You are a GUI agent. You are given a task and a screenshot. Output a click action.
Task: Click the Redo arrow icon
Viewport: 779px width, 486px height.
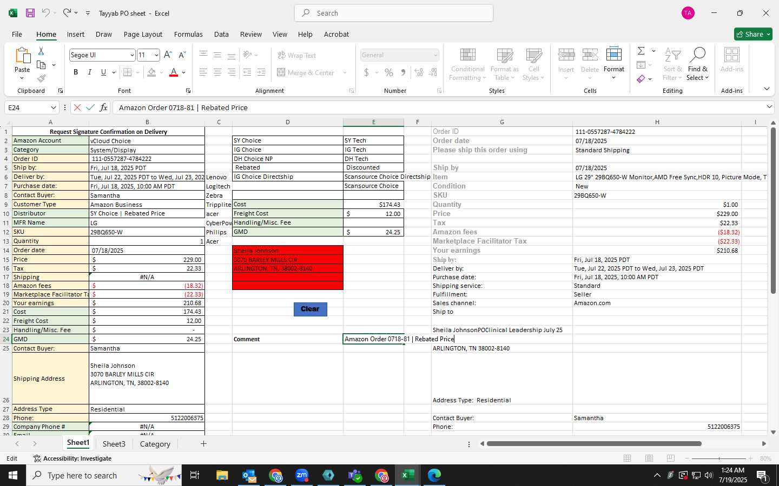[67, 13]
